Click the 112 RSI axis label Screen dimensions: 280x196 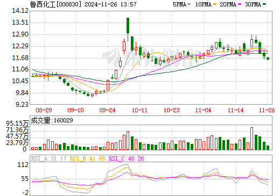tap(23, 165)
